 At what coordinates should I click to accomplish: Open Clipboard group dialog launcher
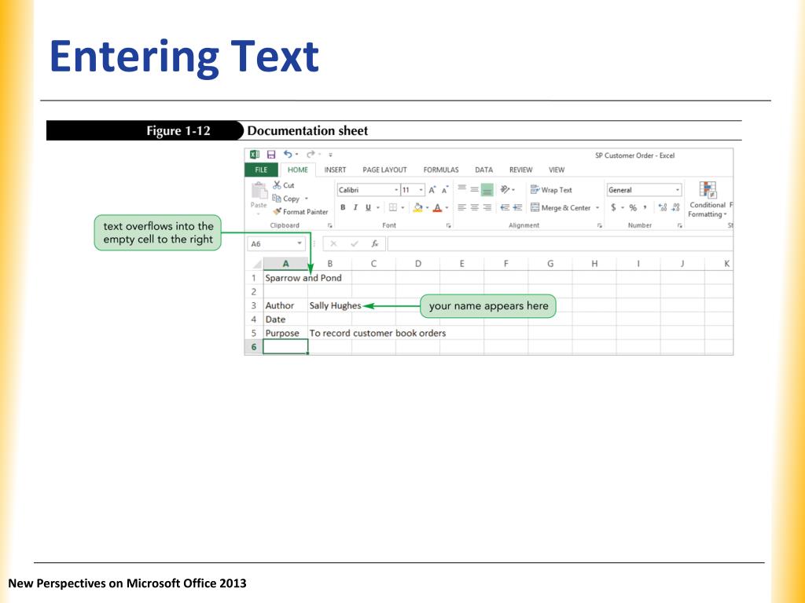[x=330, y=225]
